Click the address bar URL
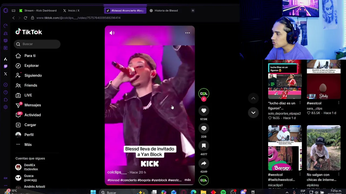This screenshot has width=346, height=194. [x=78, y=18]
